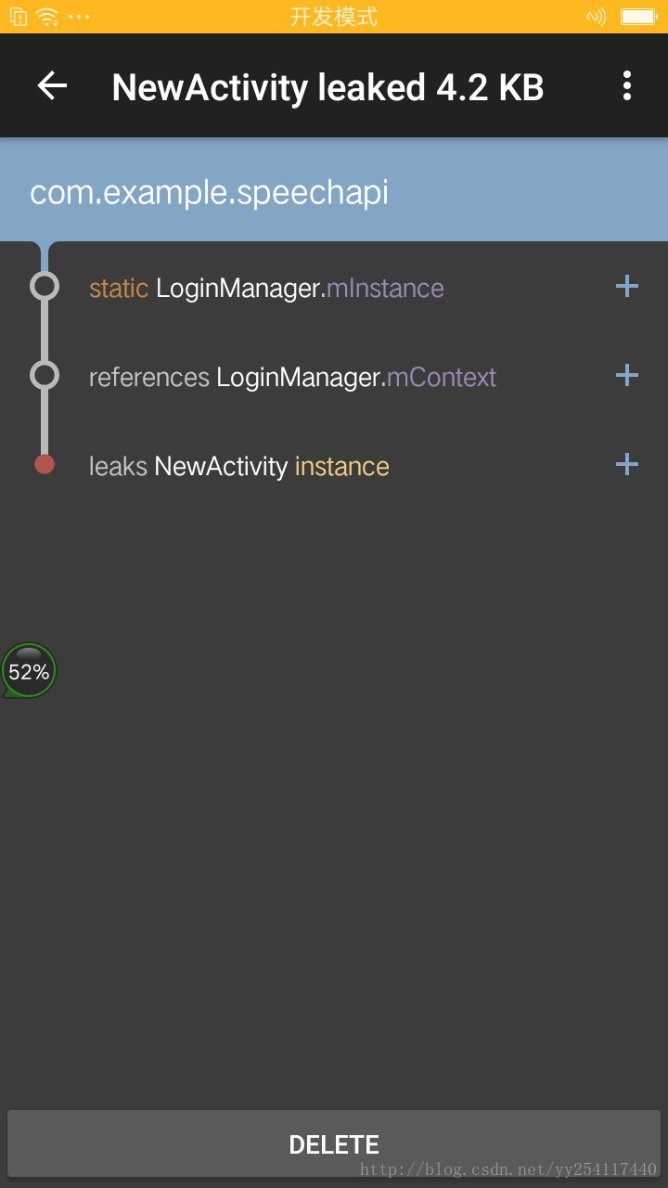Tap the back arrow in the header

click(x=52, y=86)
